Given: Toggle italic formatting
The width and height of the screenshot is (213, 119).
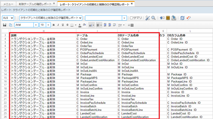Looking at the screenshot, I should [x=58, y=25].
